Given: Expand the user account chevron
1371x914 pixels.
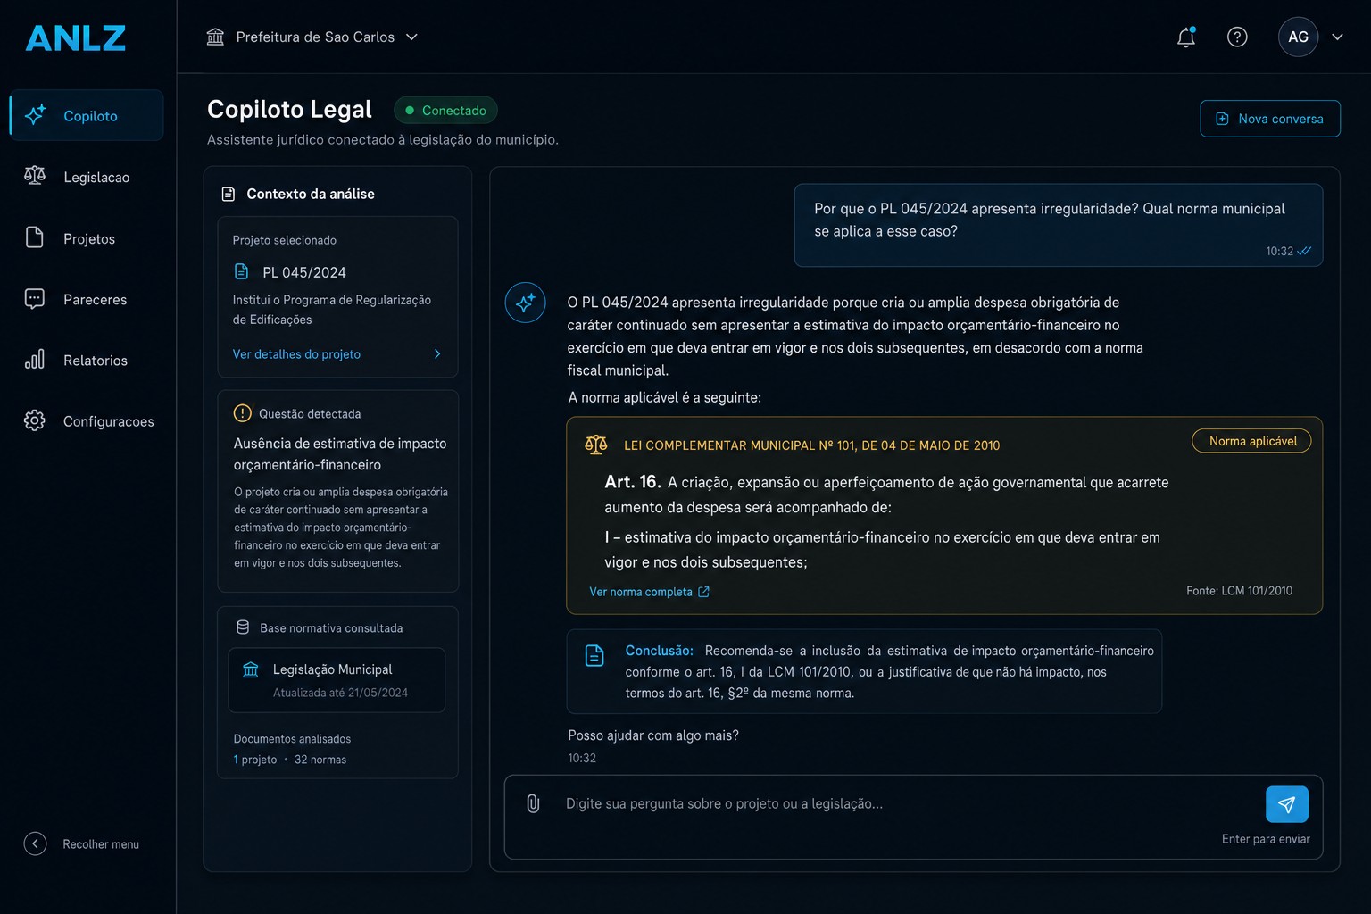Looking at the screenshot, I should tap(1337, 37).
